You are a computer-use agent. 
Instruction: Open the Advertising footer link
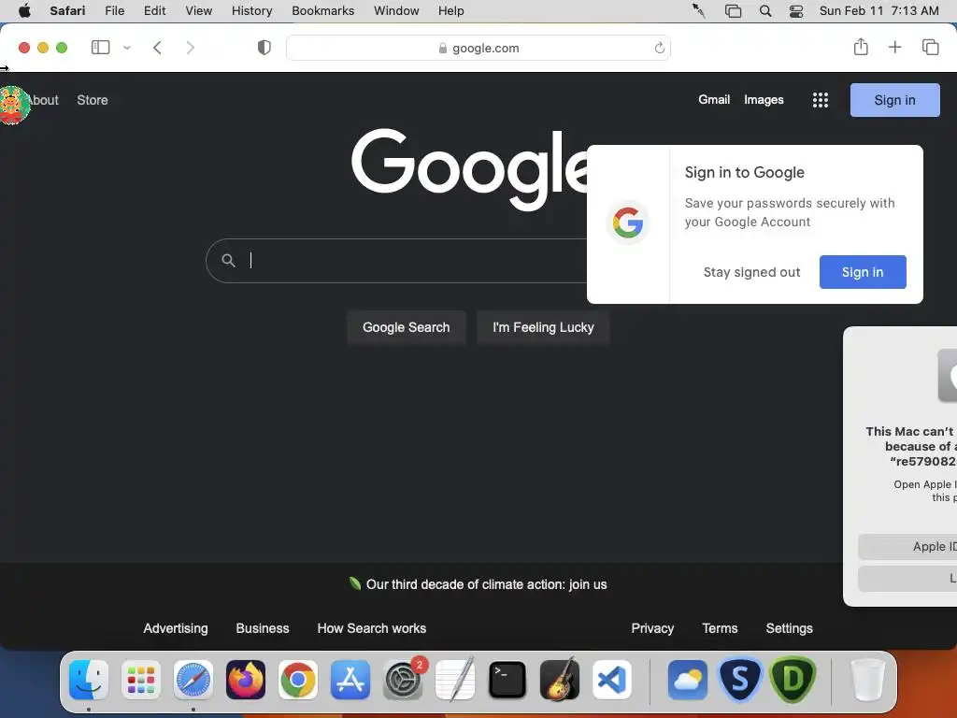[176, 628]
